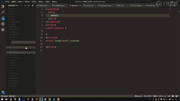Open the Windows Start menu
This screenshot has width=180, height=101.
pyautogui.click(x=2, y=99)
